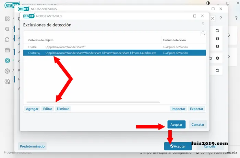240x158 pixels.
Task: Click Cualquier detección in Filmora Launcher.exe row
Action: point(175,53)
